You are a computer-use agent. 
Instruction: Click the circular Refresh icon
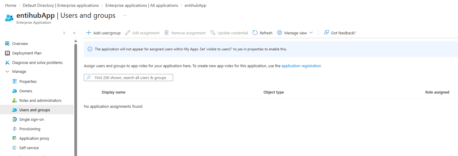255,33
